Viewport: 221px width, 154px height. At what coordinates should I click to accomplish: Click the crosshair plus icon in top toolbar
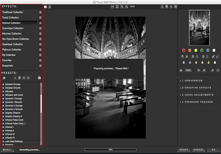click(x=171, y=7)
